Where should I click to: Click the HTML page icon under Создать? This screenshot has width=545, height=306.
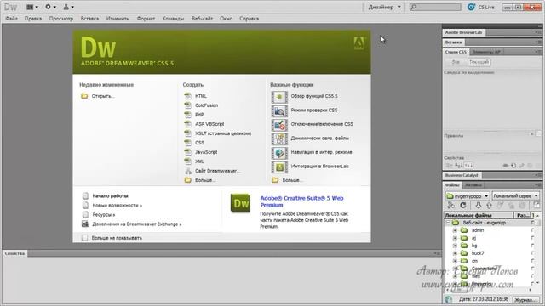(187, 96)
